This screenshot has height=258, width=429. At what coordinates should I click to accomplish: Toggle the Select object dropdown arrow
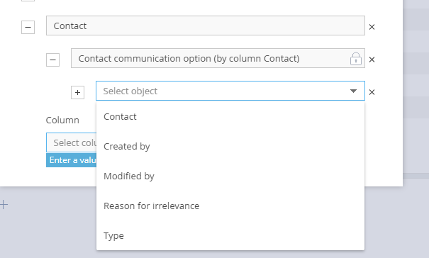click(354, 91)
